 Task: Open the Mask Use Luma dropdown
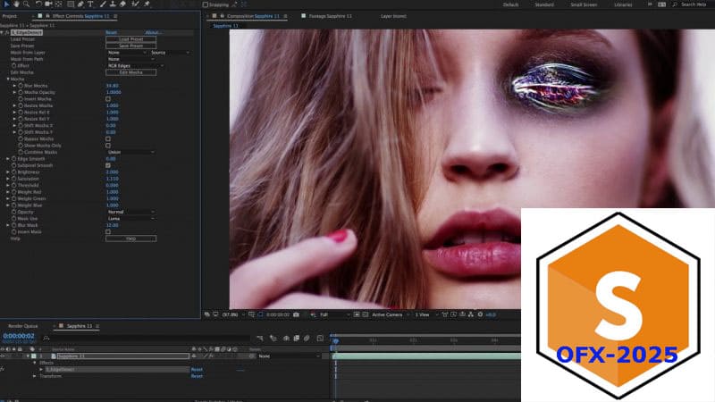[x=130, y=219]
